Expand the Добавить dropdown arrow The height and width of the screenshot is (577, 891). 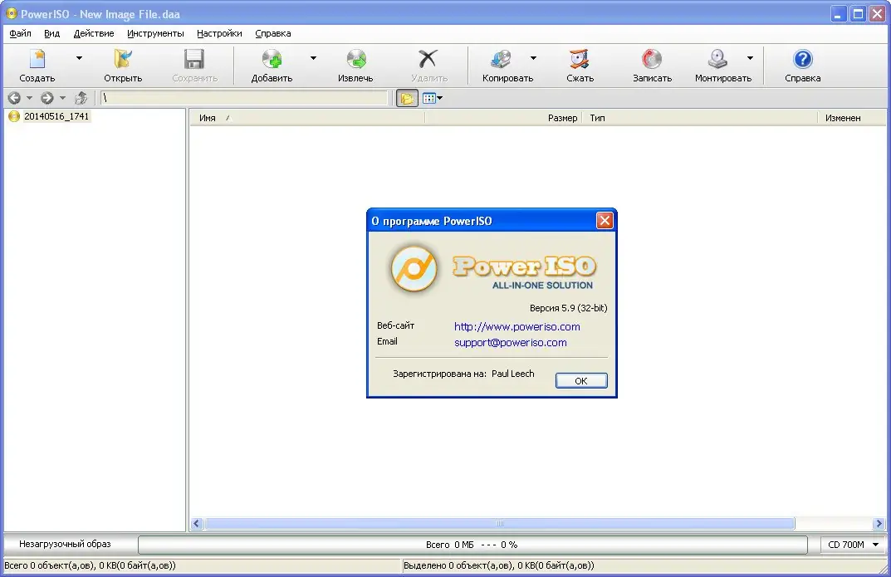coord(313,58)
